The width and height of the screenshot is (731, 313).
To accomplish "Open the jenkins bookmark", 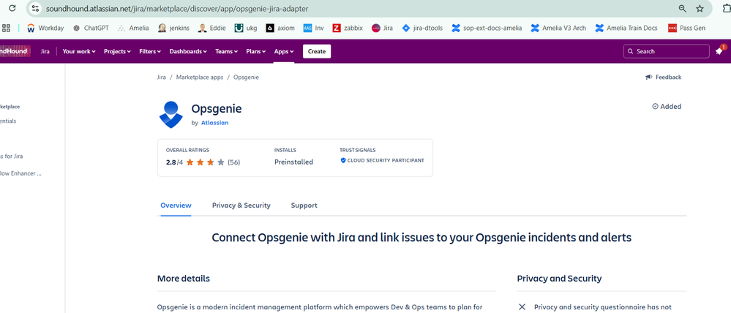I will (x=174, y=28).
